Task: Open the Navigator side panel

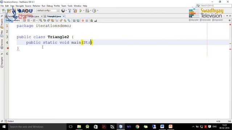Action: click(x=2, y=62)
